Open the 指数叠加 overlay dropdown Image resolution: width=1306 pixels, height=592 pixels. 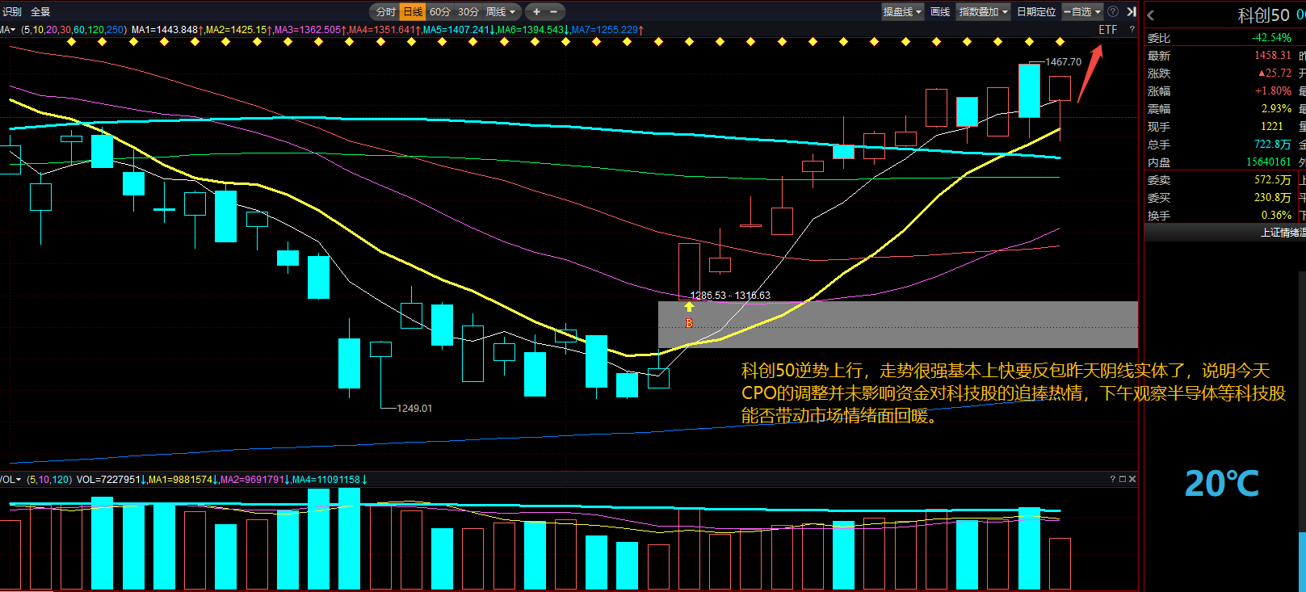[x=983, y=12]
